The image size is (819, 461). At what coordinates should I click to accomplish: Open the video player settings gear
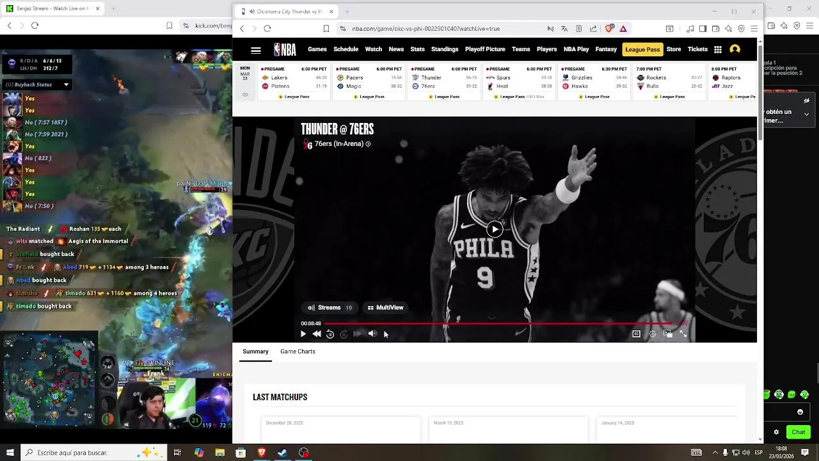click(652, 334)
